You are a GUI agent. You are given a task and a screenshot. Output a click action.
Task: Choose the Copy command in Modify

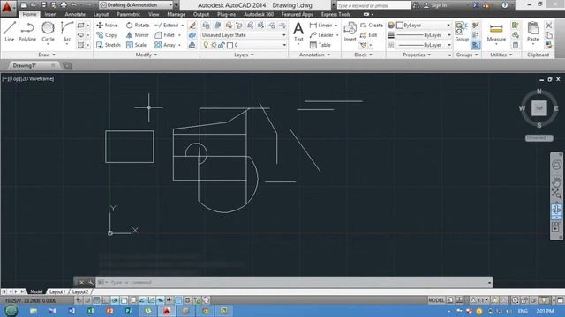click(107, 35)
